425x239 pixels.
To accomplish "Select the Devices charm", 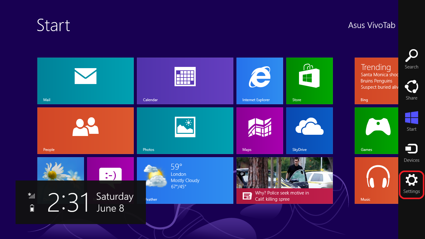I will coord(411,153).
